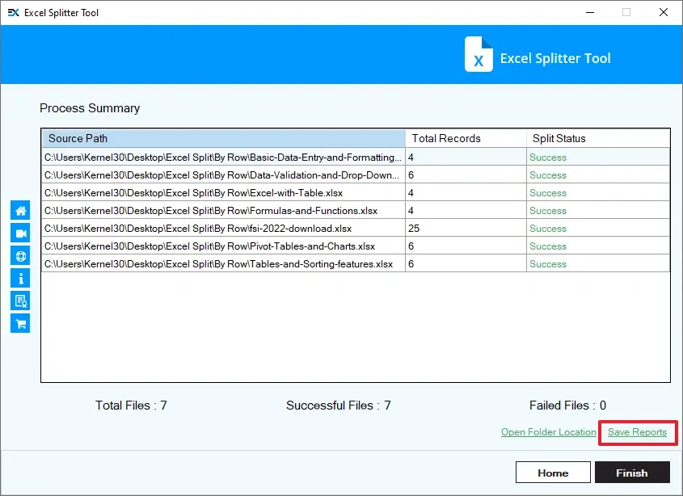This screenshot has width=683, height=496.
Task: Click the window minimize button
Action: coord(589,12)
